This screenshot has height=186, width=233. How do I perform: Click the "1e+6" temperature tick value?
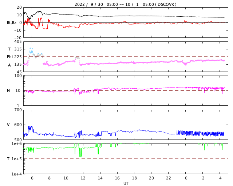pos(17,143)
